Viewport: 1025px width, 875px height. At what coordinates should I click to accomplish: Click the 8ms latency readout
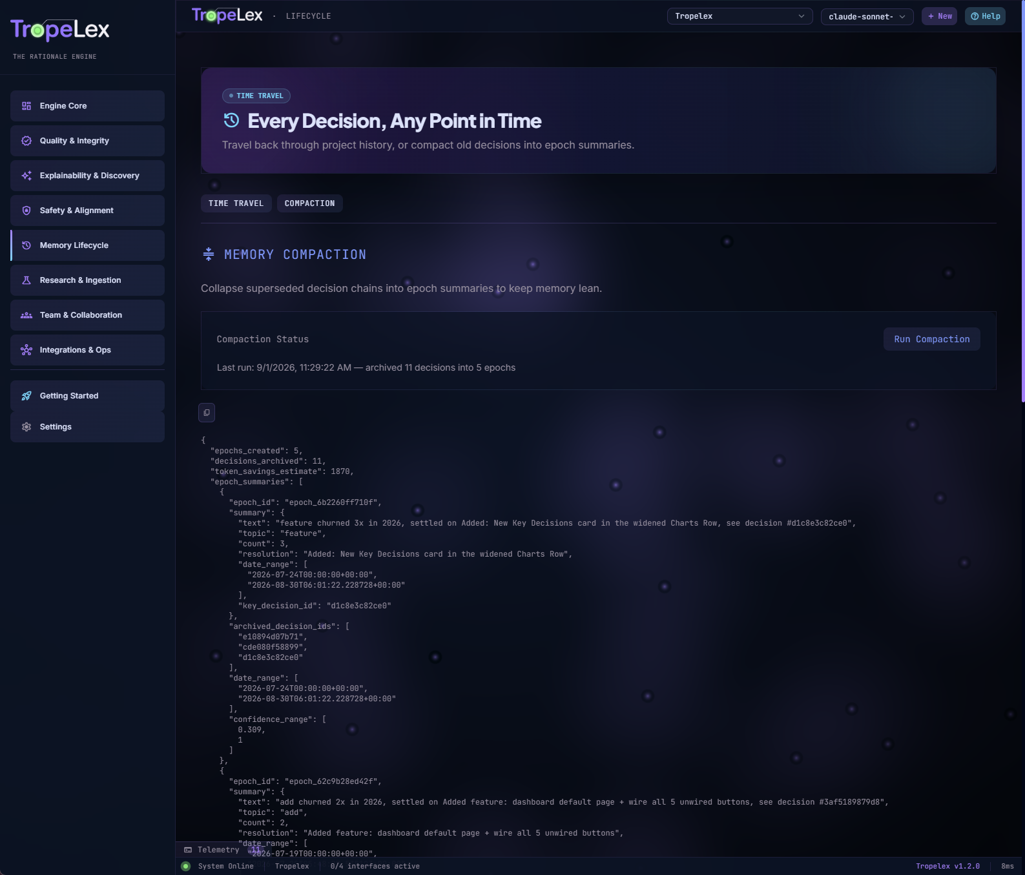pos(1008,867)
